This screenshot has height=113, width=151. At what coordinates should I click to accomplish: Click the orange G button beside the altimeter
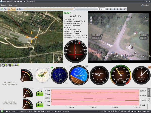(149, 67)
